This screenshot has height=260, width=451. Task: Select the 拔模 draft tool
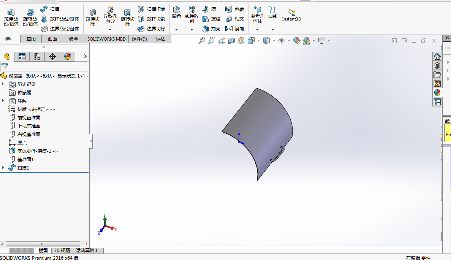[x=211, y=19]
